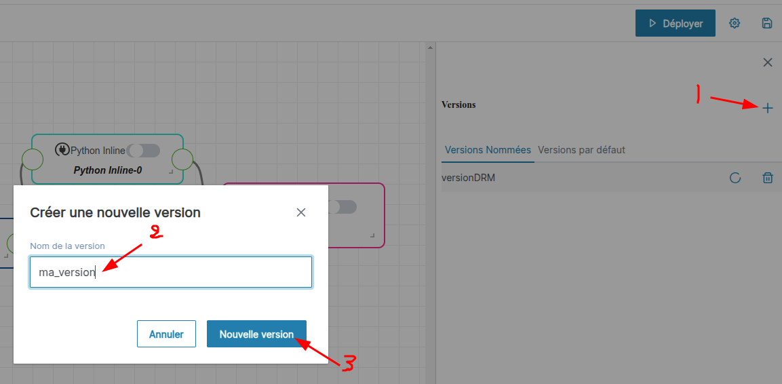782x384 pixels.
Task: Click Annuler to cancel version creation
Action: tap(166, 334)
